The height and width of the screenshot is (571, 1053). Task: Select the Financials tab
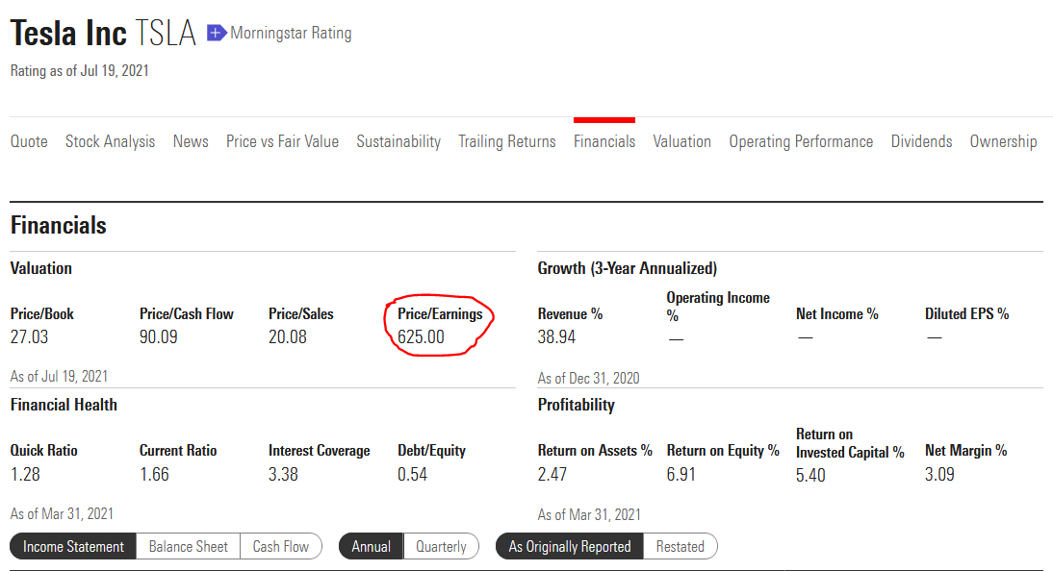[x=604, y=141]
